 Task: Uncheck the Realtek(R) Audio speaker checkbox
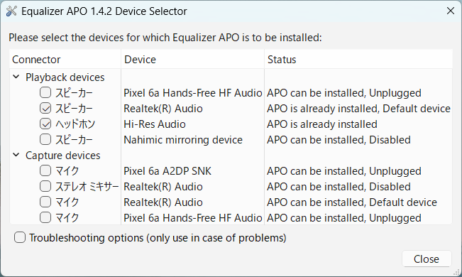[x=45, y=108]
